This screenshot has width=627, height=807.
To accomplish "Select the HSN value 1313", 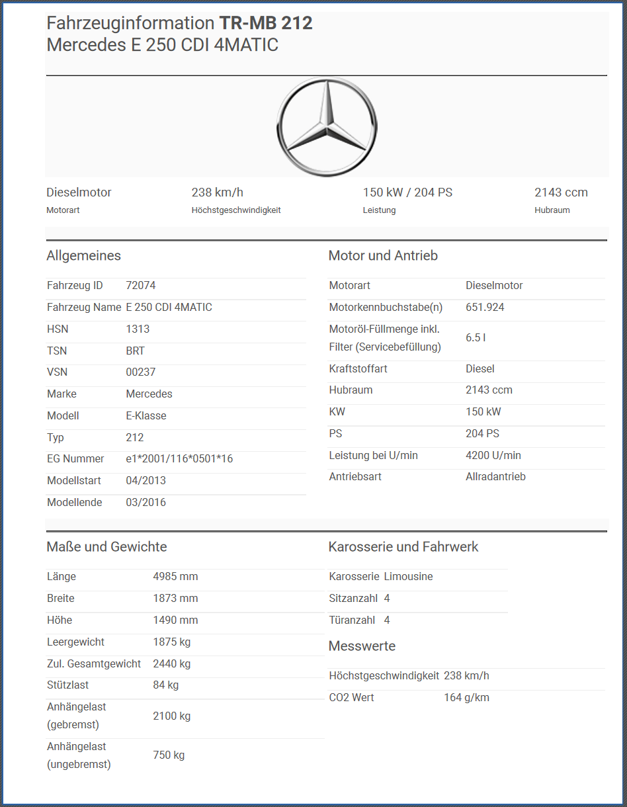I will [138, 329].
